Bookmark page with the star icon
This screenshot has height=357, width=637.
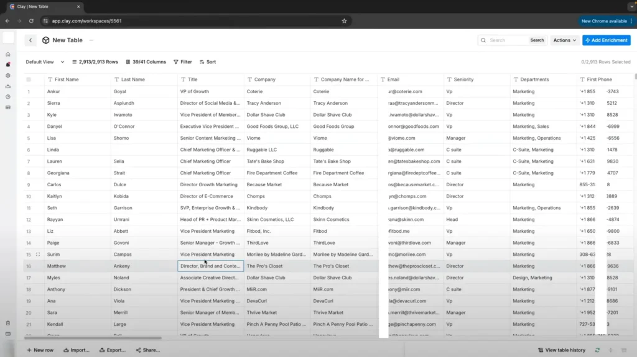344,20
